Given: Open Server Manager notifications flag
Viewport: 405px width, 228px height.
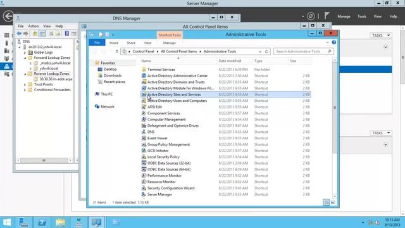Looking at the screenshot, I should coord(327,16).
